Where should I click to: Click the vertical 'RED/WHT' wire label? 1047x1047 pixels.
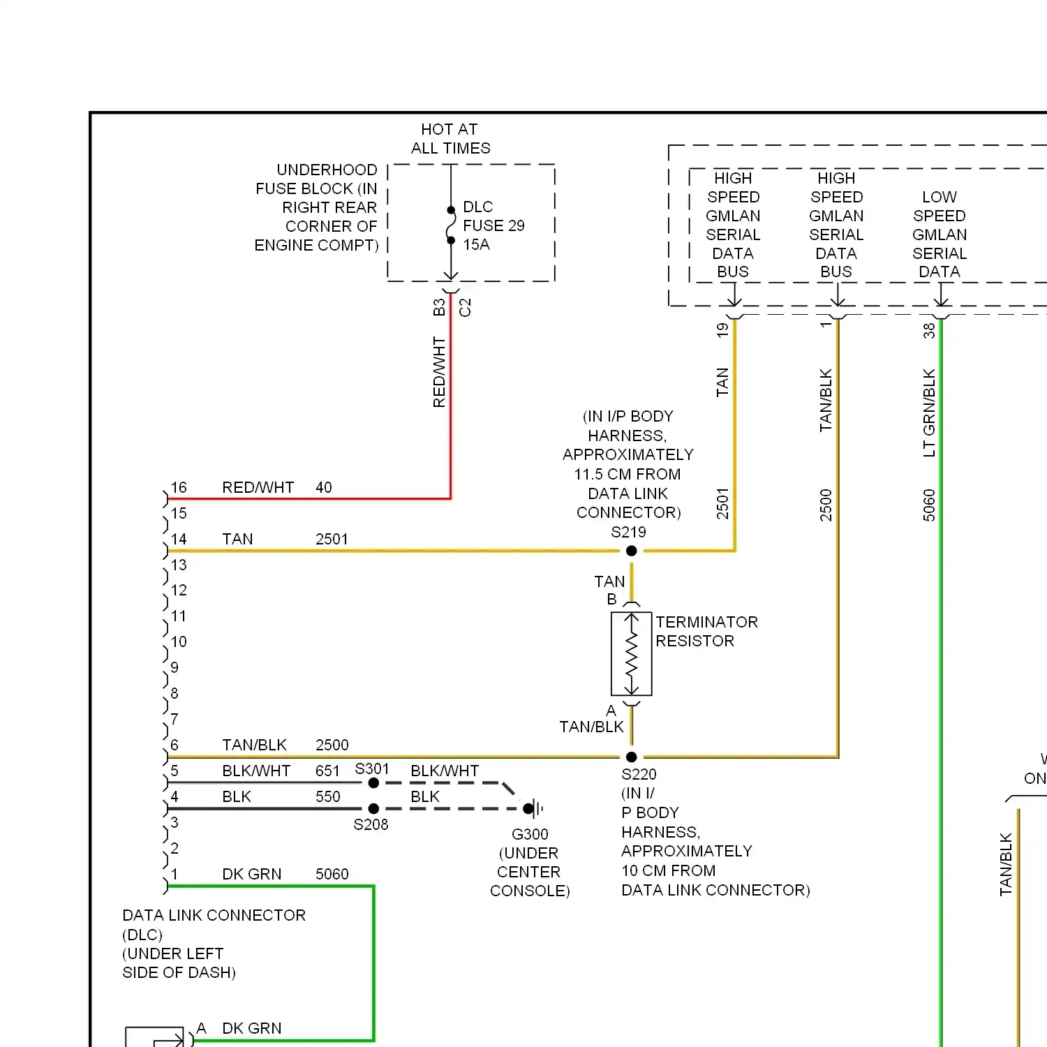[x=438, y=372]
